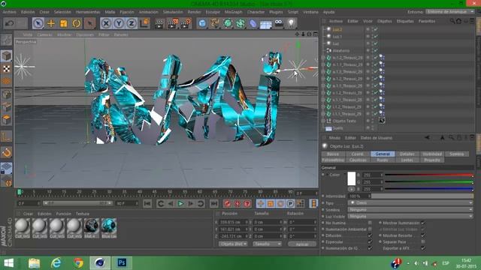Viewport: 481px width, 270px height.
Task: Select the Aleatorio effector in the tree
Action: tap(340, 50)
